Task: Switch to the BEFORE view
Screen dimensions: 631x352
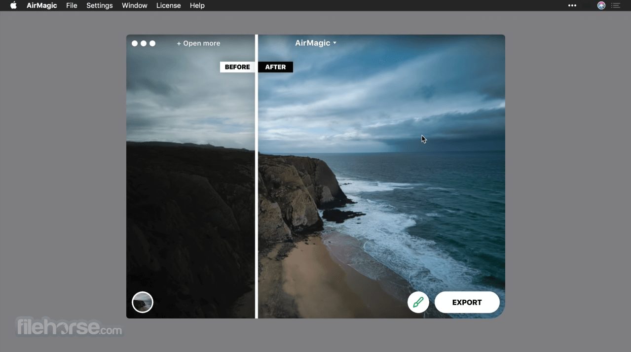Action: (237, 67)
